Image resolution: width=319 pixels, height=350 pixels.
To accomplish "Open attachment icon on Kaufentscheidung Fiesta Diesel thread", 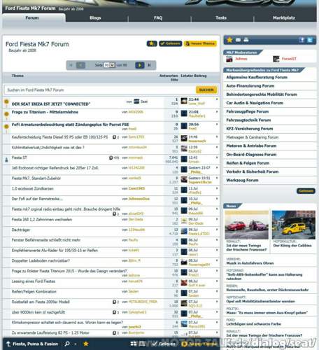I will click(114, 137).
